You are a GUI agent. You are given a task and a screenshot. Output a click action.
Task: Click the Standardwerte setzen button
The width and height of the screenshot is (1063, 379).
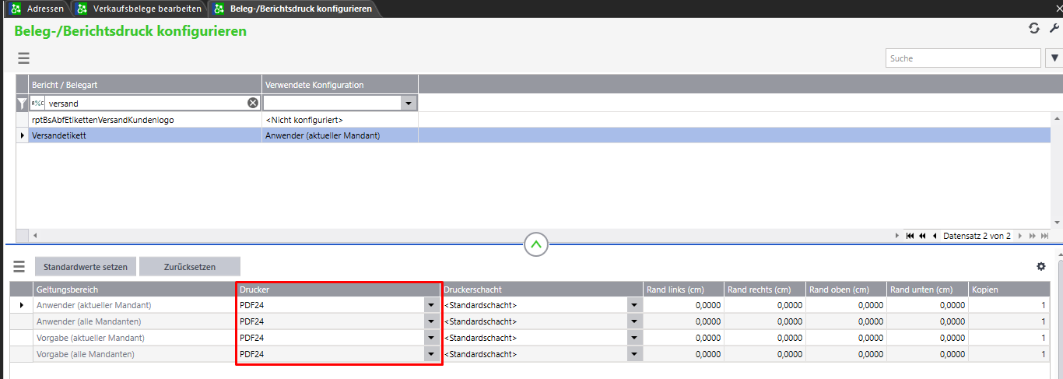pos(86,267)
